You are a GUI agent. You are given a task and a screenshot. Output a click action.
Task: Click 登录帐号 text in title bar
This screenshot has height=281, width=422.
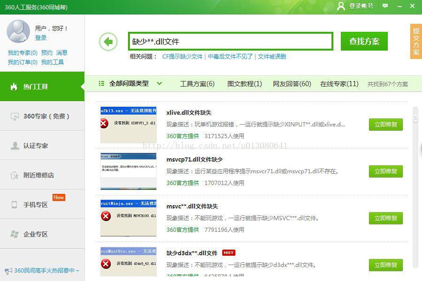(361, 6)
